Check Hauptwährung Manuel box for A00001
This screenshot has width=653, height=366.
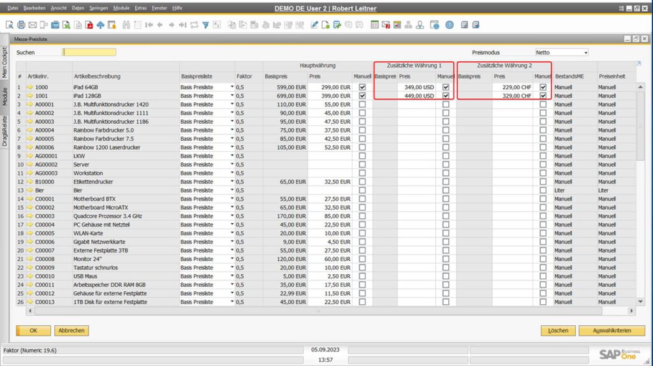[362, 104]
